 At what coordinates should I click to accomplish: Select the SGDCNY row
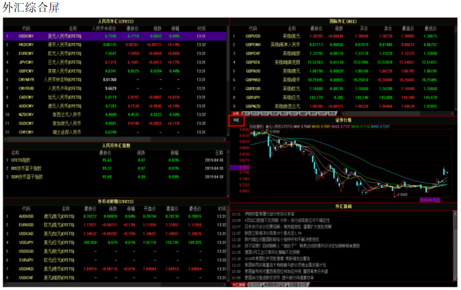tap(115, 123)
